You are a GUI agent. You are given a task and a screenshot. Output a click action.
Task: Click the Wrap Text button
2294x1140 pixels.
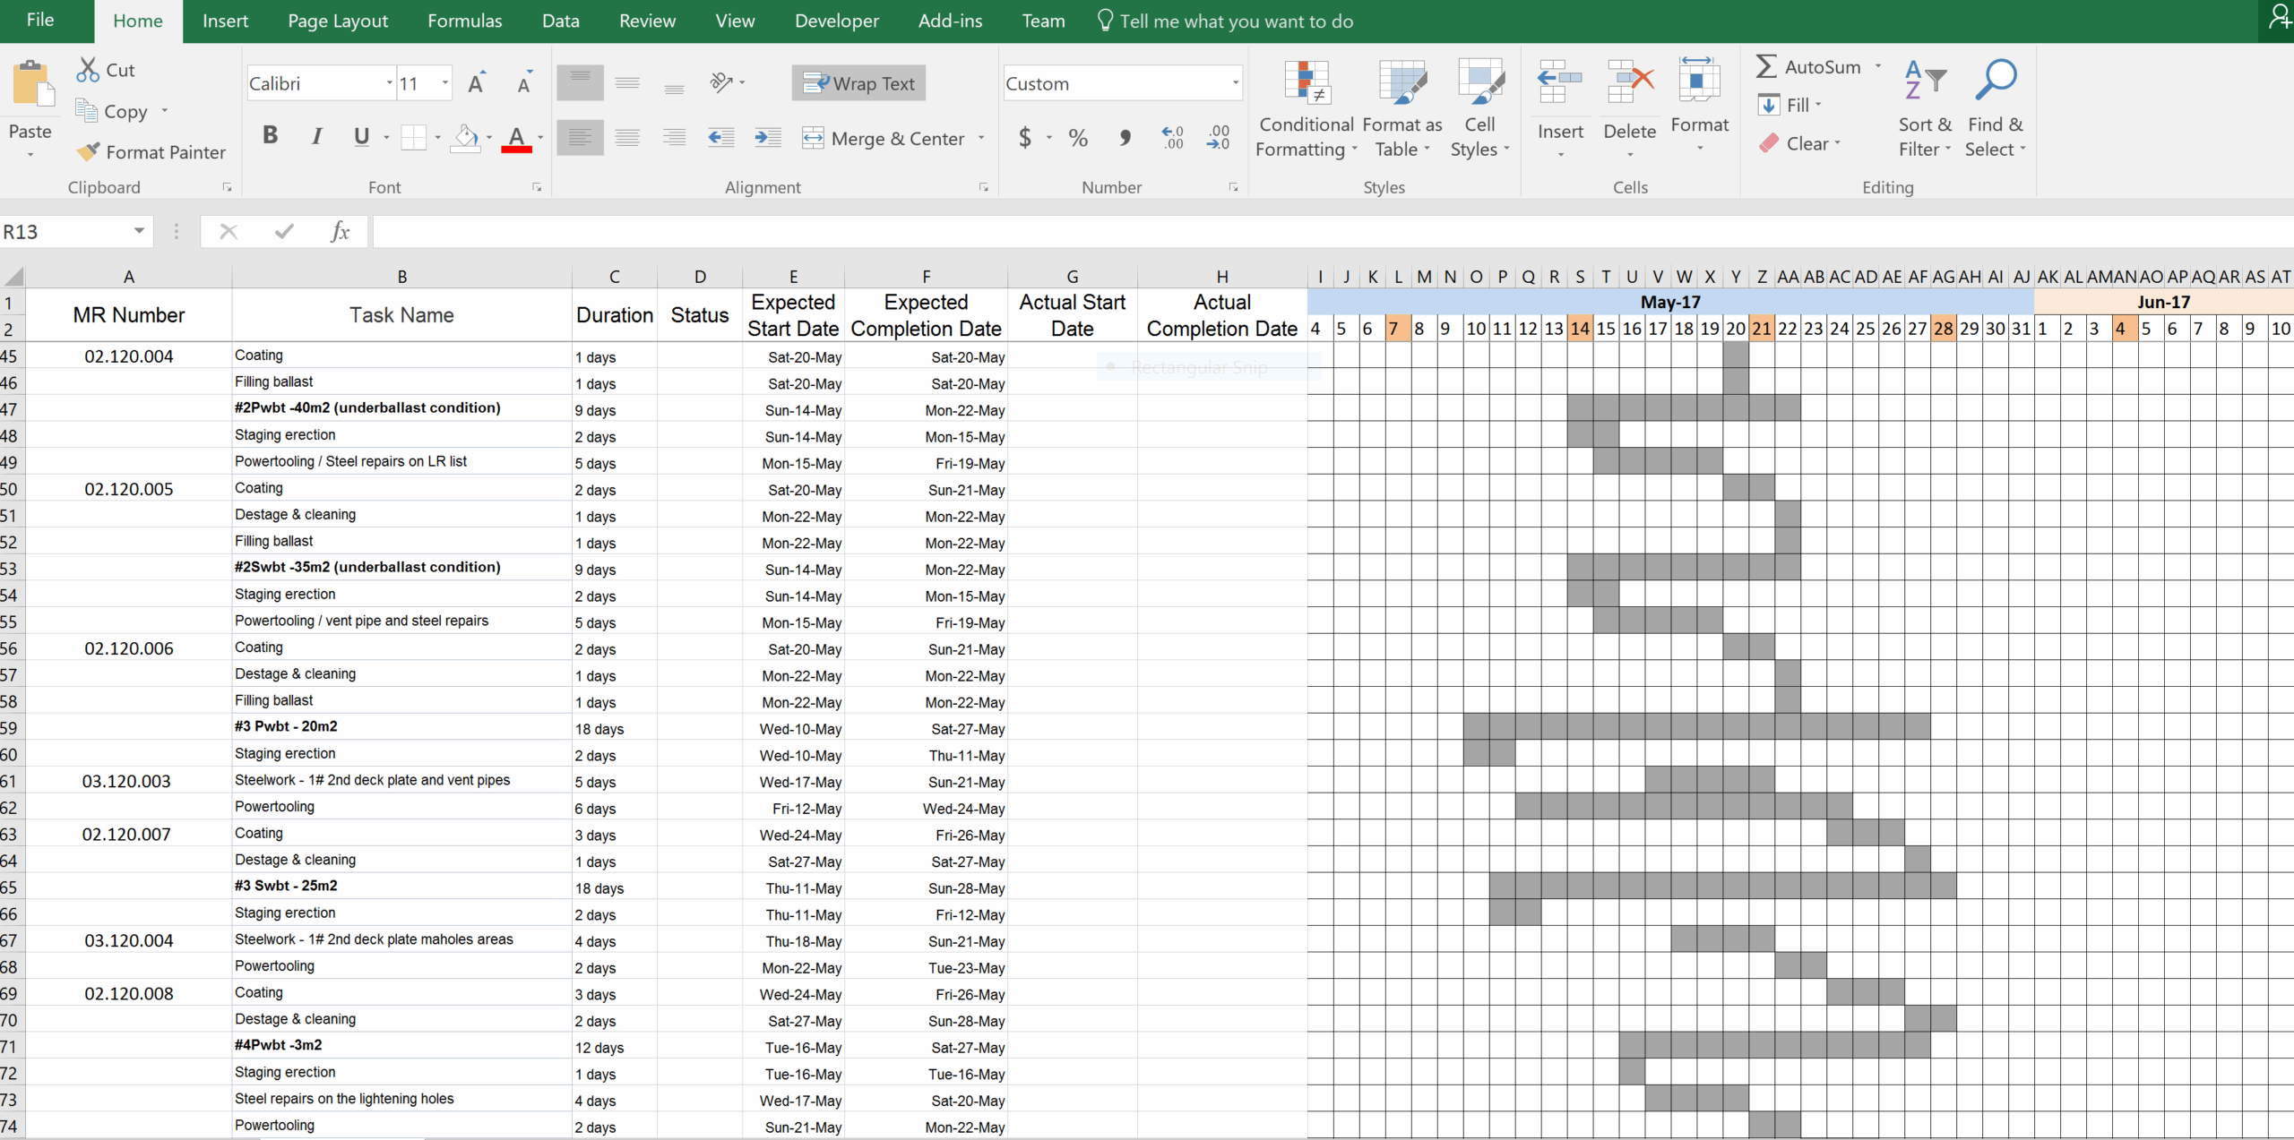[857, 82]
